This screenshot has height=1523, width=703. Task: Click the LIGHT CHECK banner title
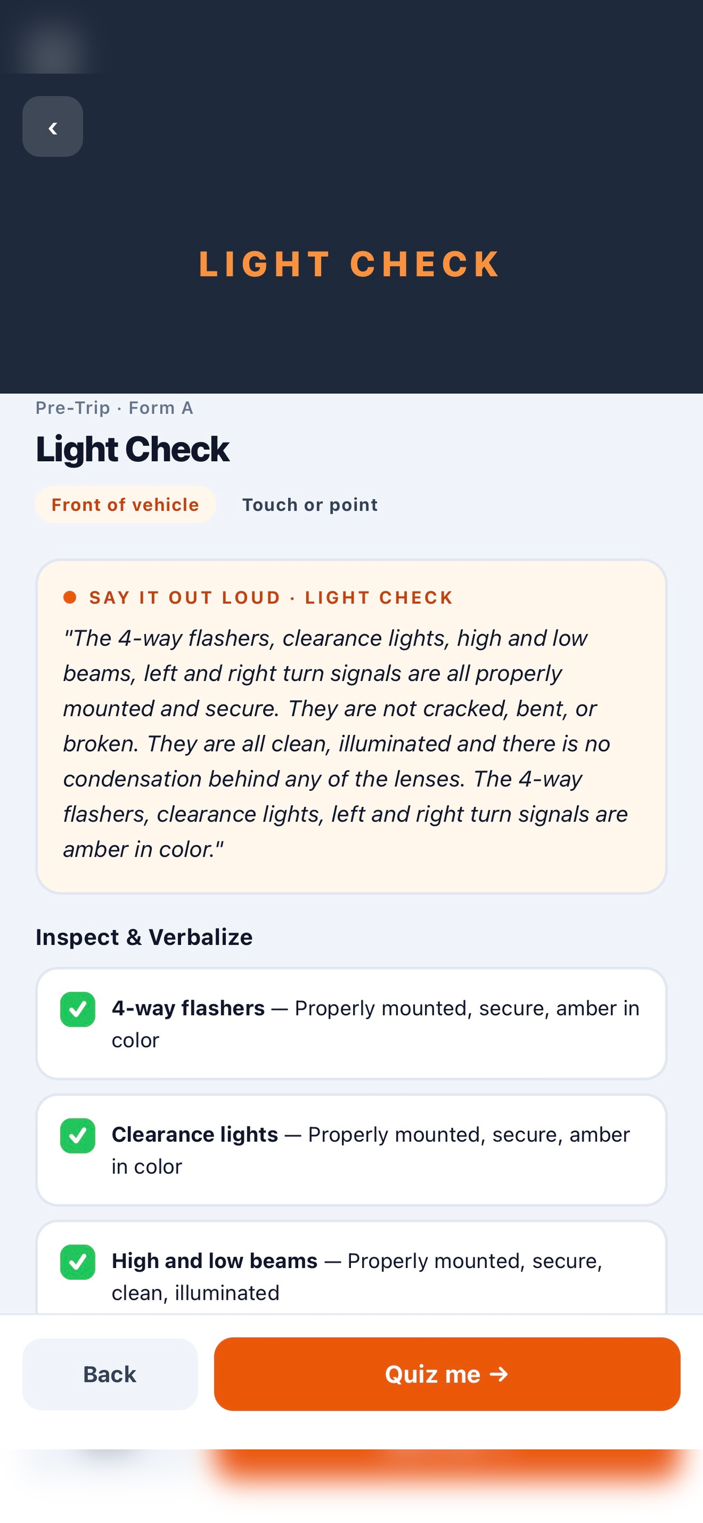pos(350,263)
